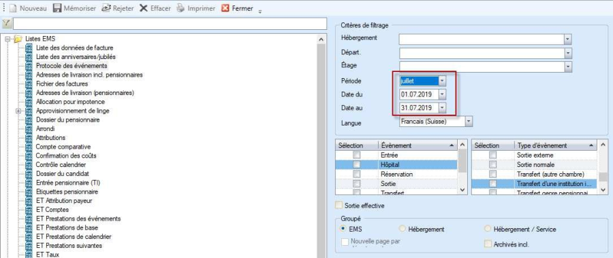This screenshot has width=613, height=258.
Task: Tick the Hôpital event checkbox
Action: (x=356, y=164)
